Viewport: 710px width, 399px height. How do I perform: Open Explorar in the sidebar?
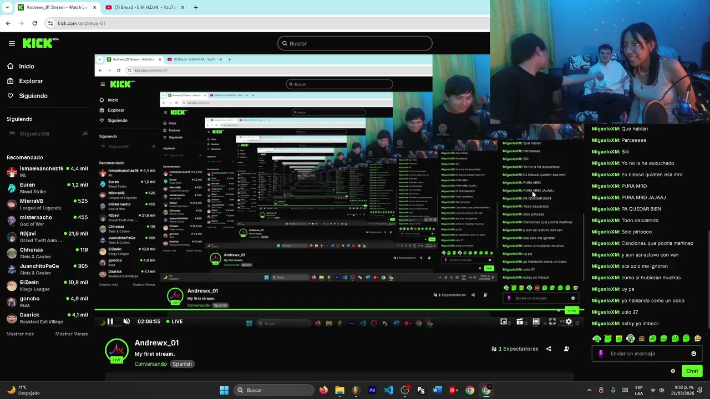pos(24,81)
